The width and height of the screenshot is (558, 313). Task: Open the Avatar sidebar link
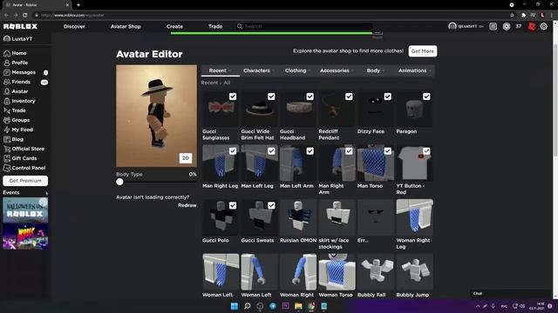point(16,91)
